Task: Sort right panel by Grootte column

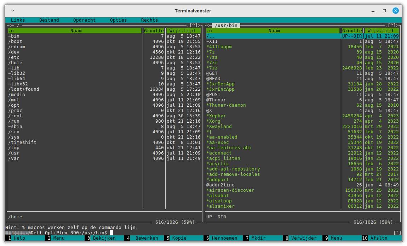Action: pyautogui.click(x=352, y=31)
